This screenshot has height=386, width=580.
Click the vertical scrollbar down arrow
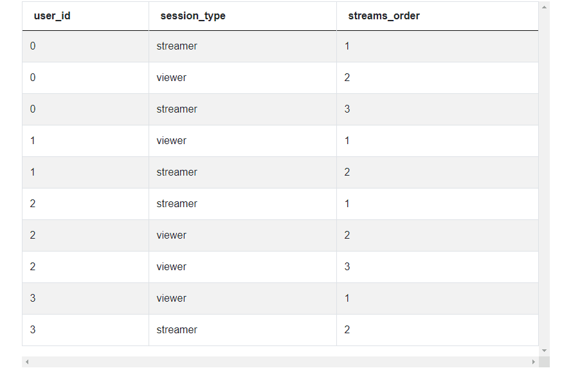(544, 351)
